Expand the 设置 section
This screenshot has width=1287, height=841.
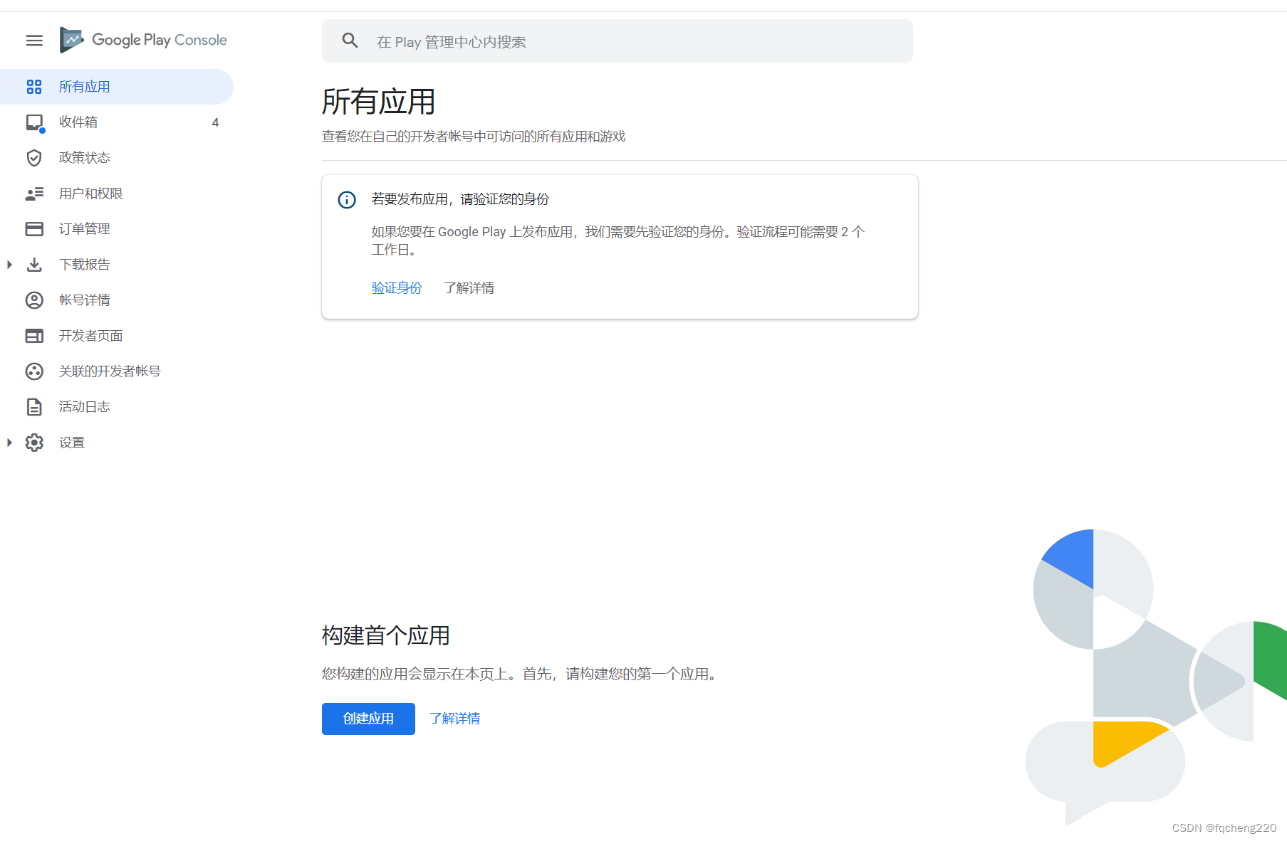point(9,442)
